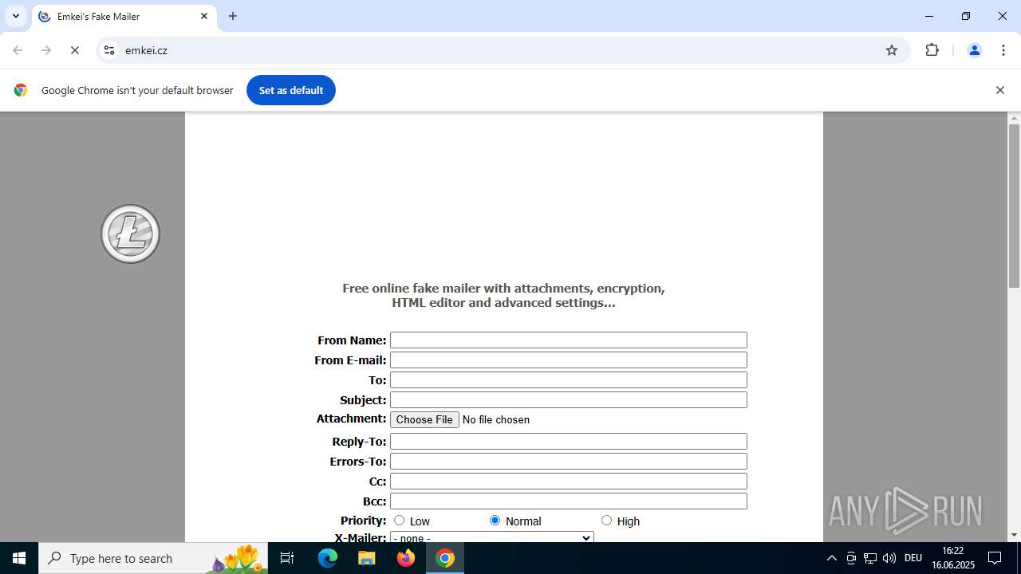The height and width of the screenshot is (574, 1021).
Task: Open the Windows Start menu
Action: point(19,558)
